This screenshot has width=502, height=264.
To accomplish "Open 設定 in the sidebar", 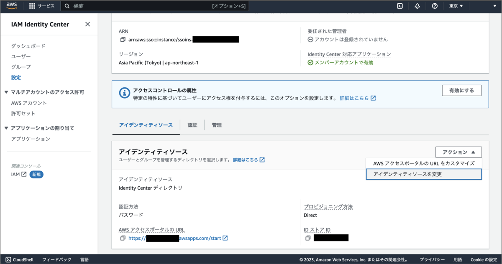I will click(16, 77).
